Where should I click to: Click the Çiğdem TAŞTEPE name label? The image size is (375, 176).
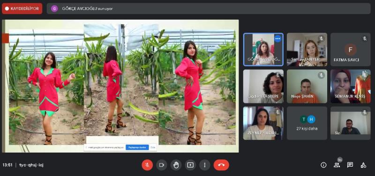click(263, 96)
